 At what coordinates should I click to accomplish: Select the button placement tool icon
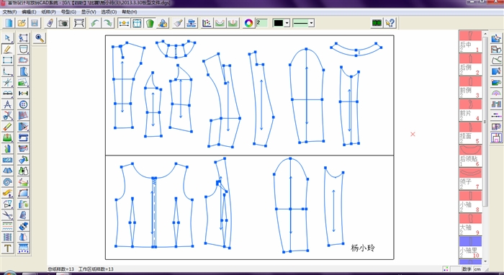point(23,104)
